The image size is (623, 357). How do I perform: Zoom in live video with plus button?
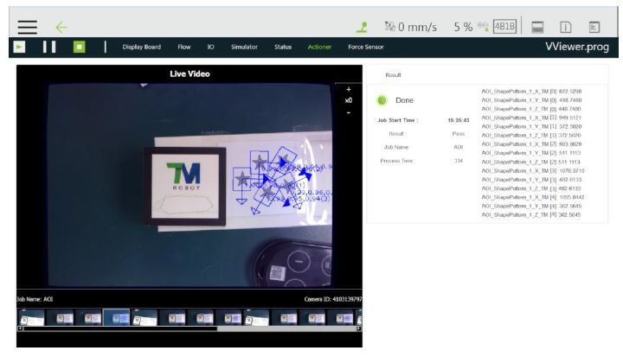tap(348, 89)
